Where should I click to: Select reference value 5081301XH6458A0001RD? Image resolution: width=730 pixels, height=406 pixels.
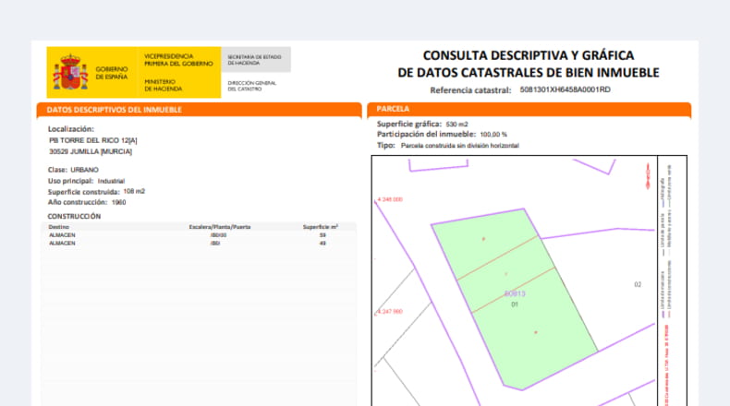tap(566, 90)
